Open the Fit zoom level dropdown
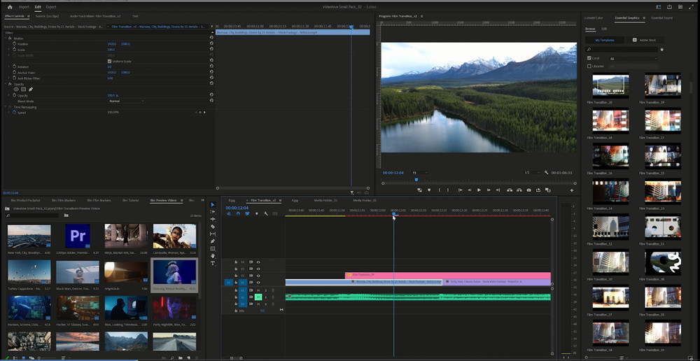The image size is (700, 361). 419,172
